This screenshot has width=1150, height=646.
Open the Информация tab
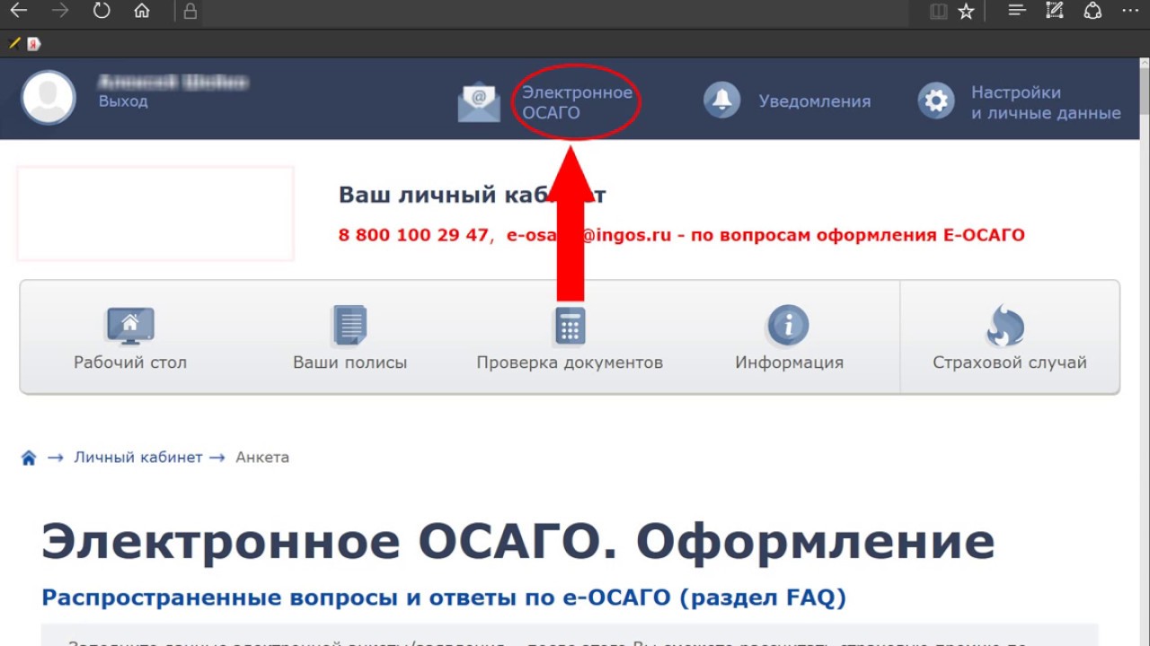click(789, 337)
